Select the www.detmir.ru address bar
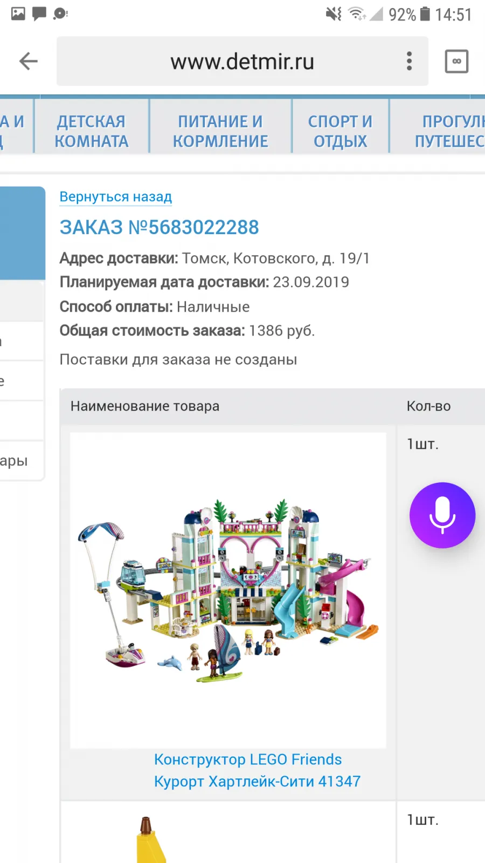485x863 pixels. pyautogui.click(x=242, y=61)
